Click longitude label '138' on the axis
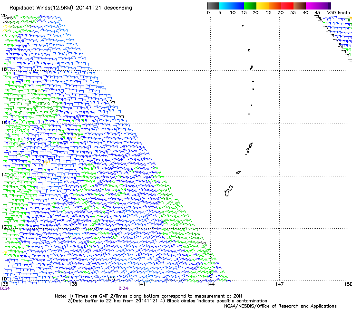352x309 pixels. (x=73, y=284)
